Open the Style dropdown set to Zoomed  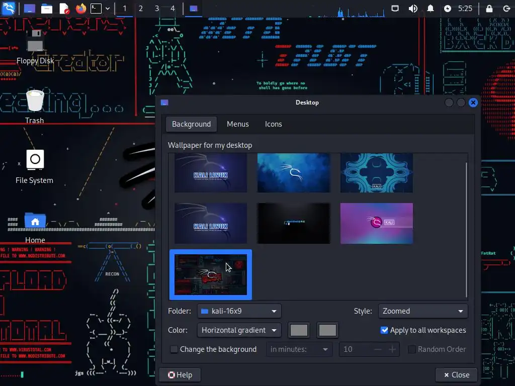423,311
